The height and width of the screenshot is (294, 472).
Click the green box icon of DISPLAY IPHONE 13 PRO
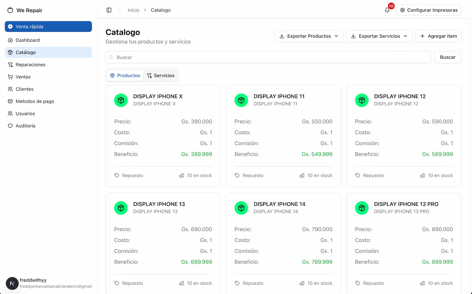pyautogui.click(x=362, y=208)
